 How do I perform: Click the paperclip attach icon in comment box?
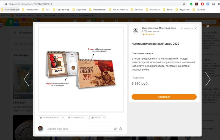click(115, 129)
